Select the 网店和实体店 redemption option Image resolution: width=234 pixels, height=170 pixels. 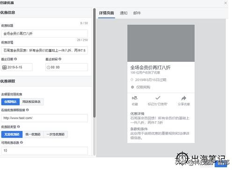[x=31, y=102]
